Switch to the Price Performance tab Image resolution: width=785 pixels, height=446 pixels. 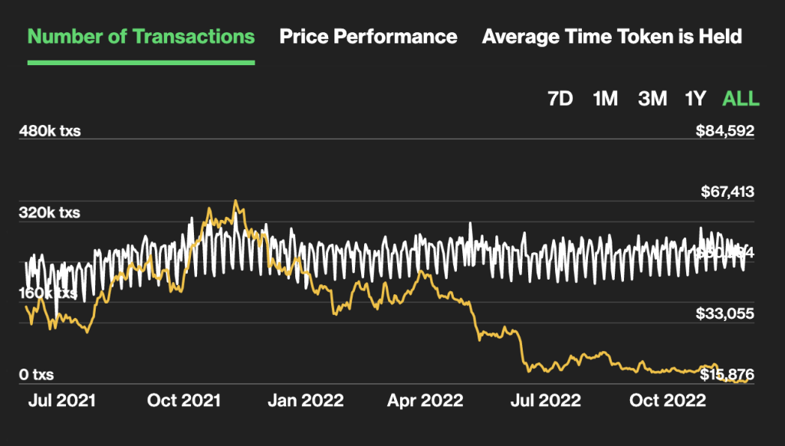(369, 37)
